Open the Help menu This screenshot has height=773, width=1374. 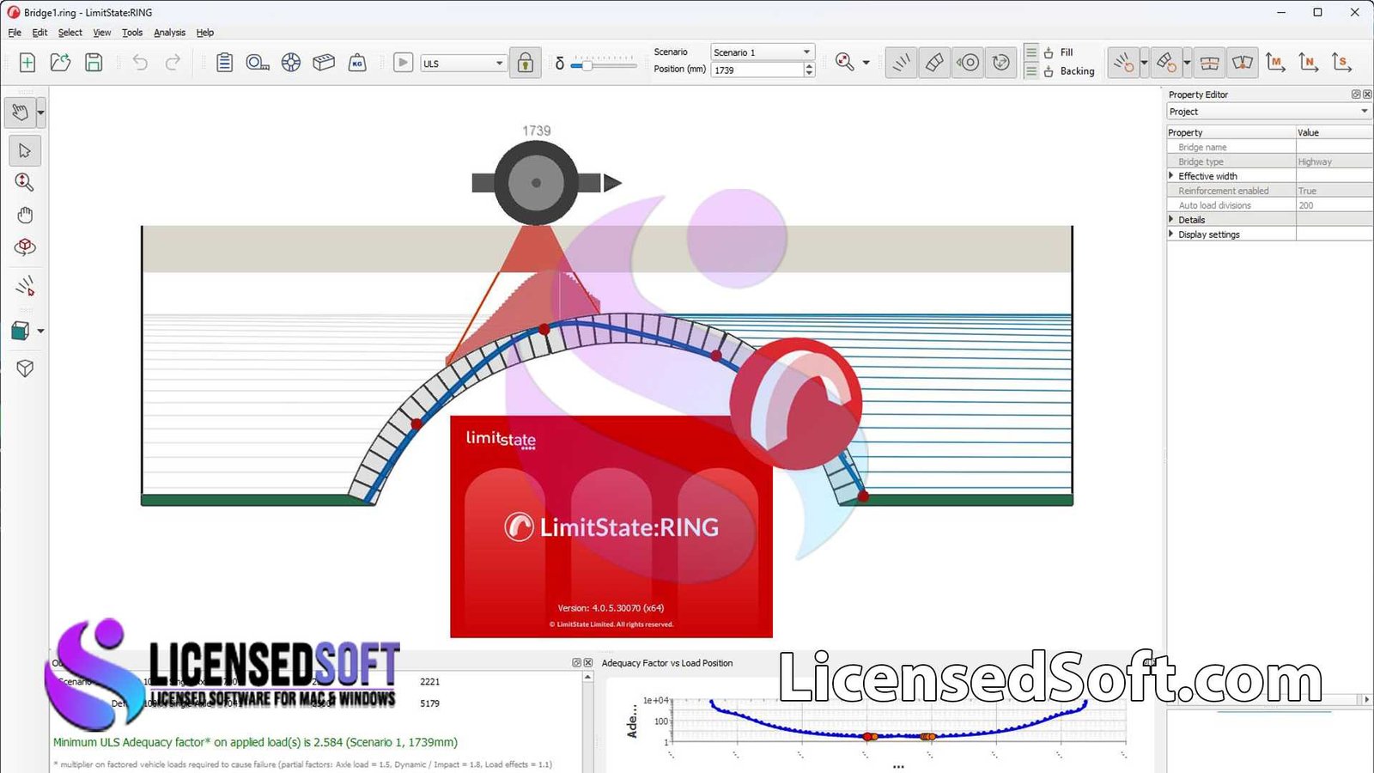pos(204,33)
